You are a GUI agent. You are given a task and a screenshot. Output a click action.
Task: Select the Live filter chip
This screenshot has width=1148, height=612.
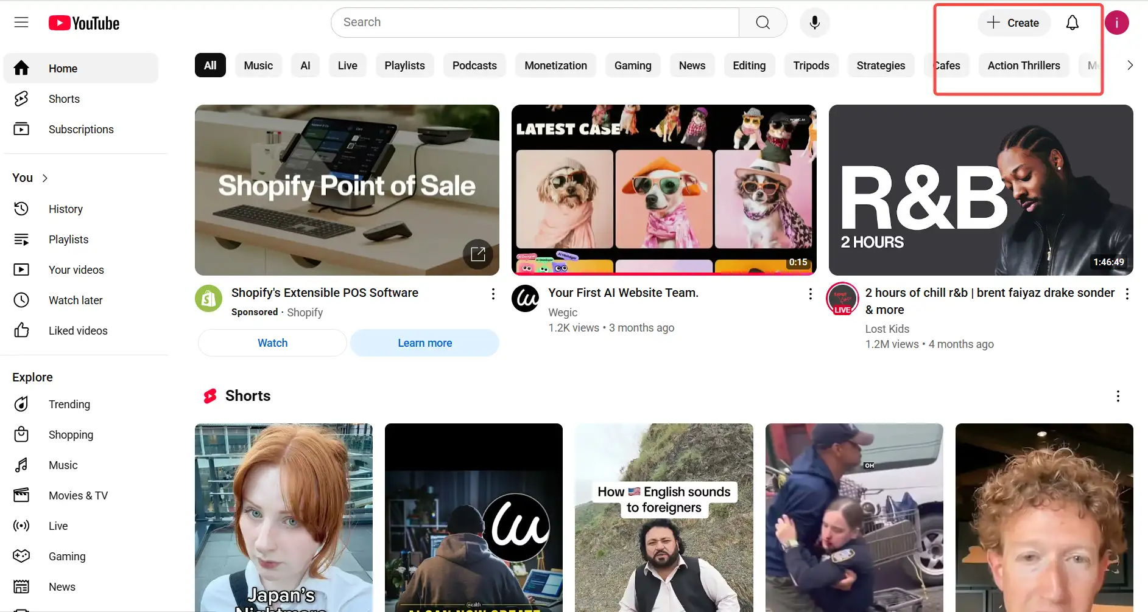click(347, 65)
